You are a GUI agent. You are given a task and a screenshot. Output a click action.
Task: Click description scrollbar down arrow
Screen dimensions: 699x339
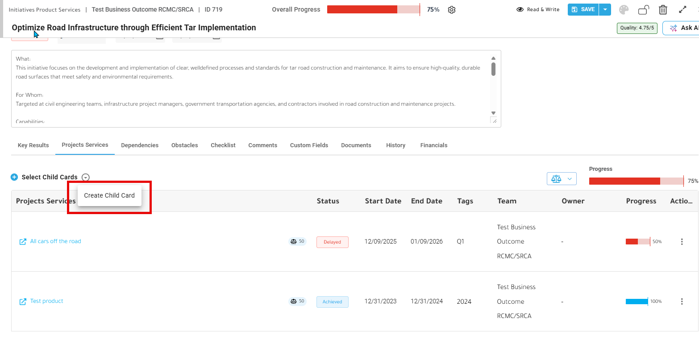[493, 113]
